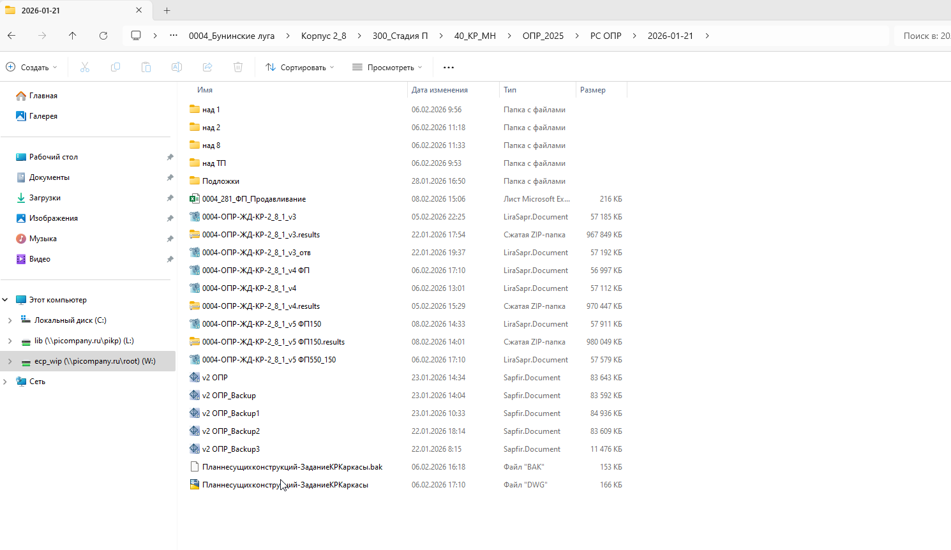
Task: Expand chevron after Корпус 2_8 breadcrumb
Action: 359,36
